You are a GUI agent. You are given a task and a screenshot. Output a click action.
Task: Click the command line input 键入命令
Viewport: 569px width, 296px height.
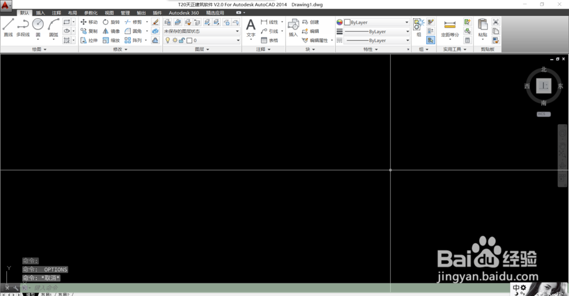pos(46,287)
